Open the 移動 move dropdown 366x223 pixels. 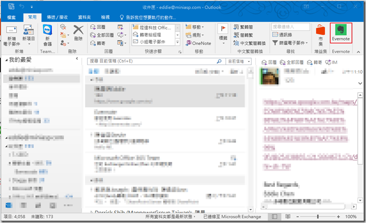click(195, 27)
